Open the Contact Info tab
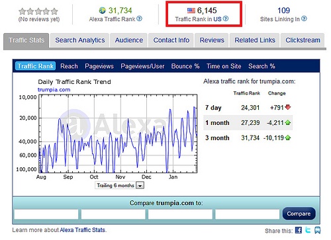The width and height of the screenshot is (331, 240). (171, 40)
